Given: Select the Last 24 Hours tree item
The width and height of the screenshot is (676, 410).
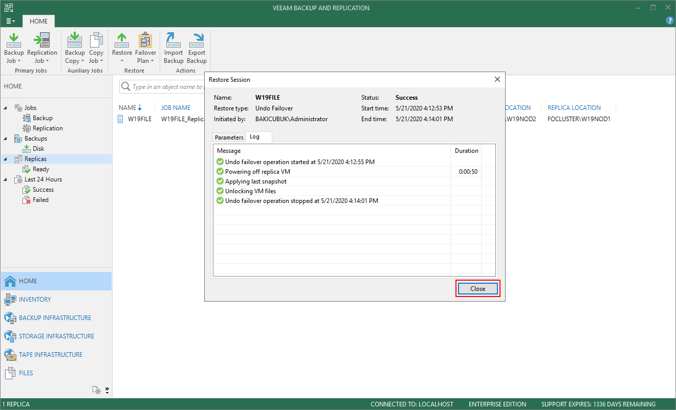Looking at the screenshot, I should [38, 179].
